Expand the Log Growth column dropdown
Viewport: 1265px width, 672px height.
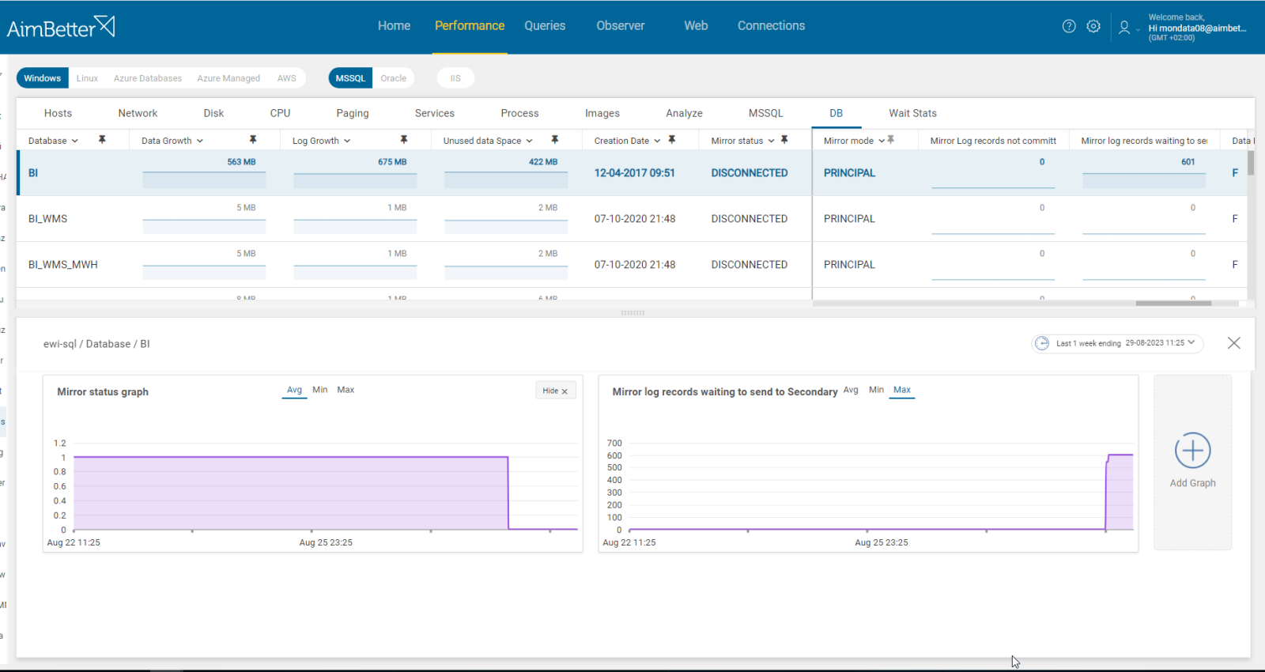point(347,141)
